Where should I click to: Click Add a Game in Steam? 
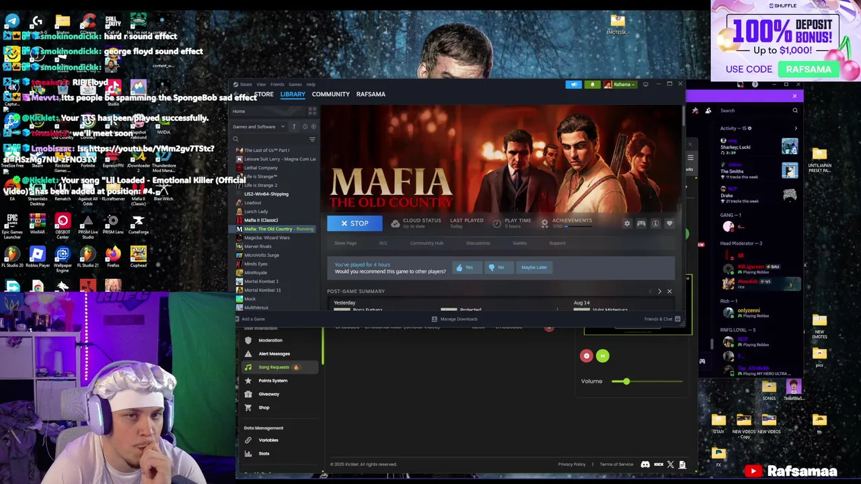249,319
